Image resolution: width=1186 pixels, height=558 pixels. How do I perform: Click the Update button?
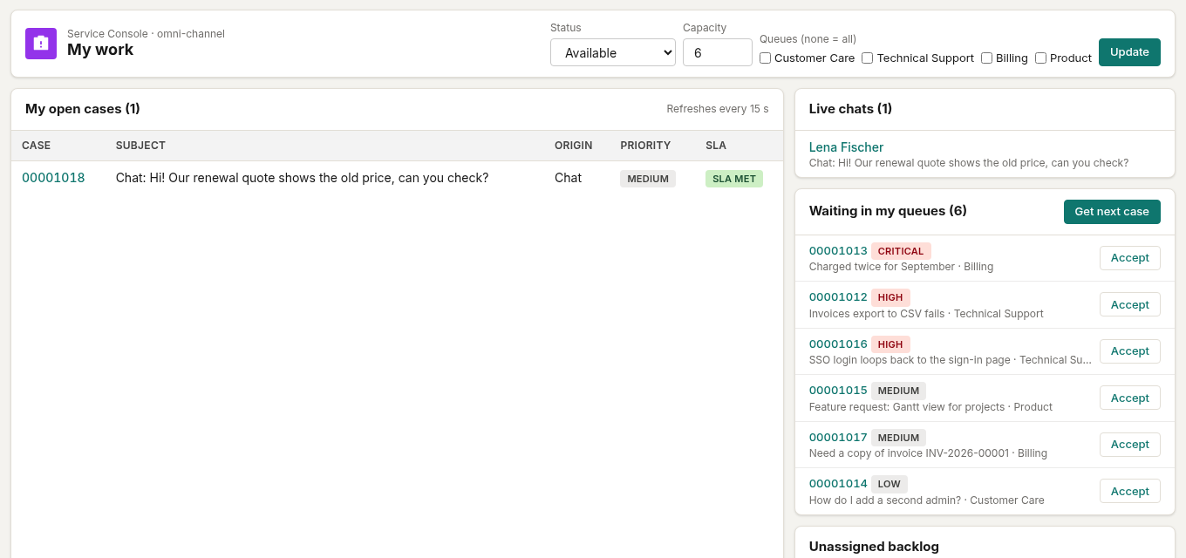click(x=1129, y=52)
